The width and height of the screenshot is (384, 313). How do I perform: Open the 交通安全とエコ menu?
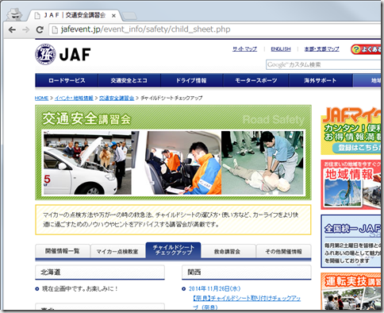coord(129,80)
